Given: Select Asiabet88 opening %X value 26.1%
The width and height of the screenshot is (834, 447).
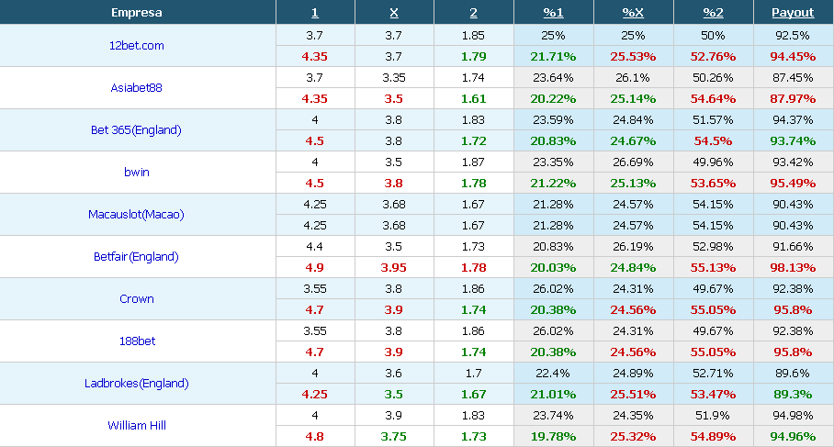Looking at the screenshot, I should coord(633,78).
